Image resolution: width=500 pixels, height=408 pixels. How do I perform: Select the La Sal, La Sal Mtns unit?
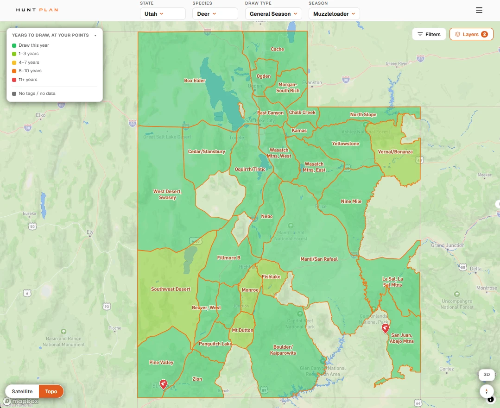392,282
